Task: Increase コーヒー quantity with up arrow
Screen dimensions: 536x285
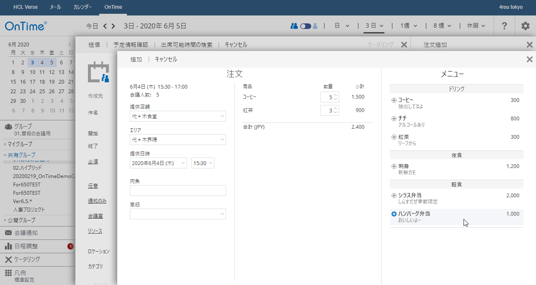Action: pos(335,95)
